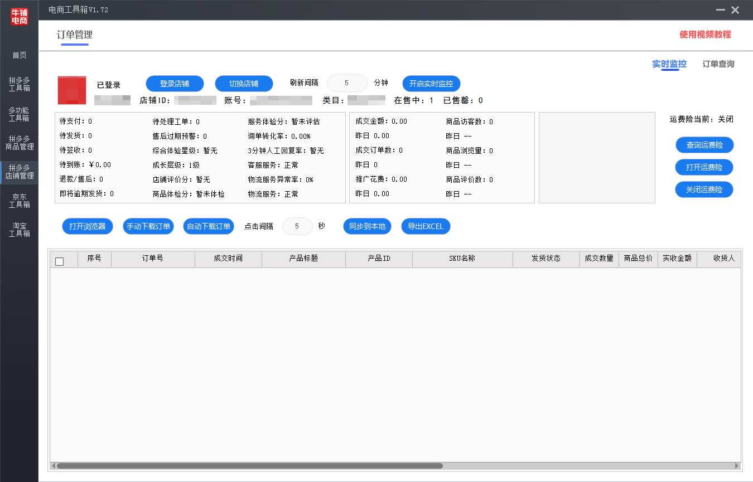Click the 即将逾期发货: 0 stat
Screen dimensions: 753x482
tap(86, 194)
